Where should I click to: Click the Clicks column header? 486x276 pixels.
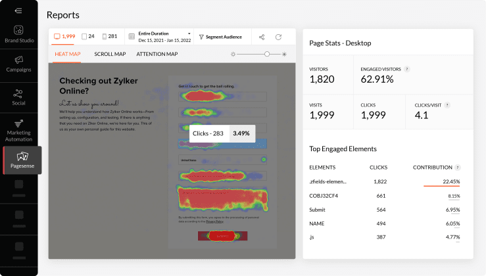[x=378, y=168]
